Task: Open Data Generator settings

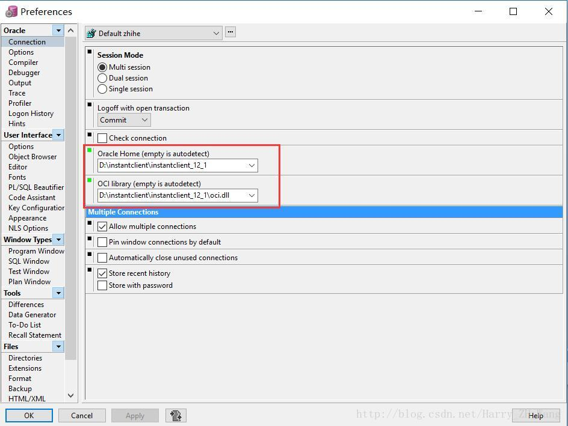Action: 32,315
